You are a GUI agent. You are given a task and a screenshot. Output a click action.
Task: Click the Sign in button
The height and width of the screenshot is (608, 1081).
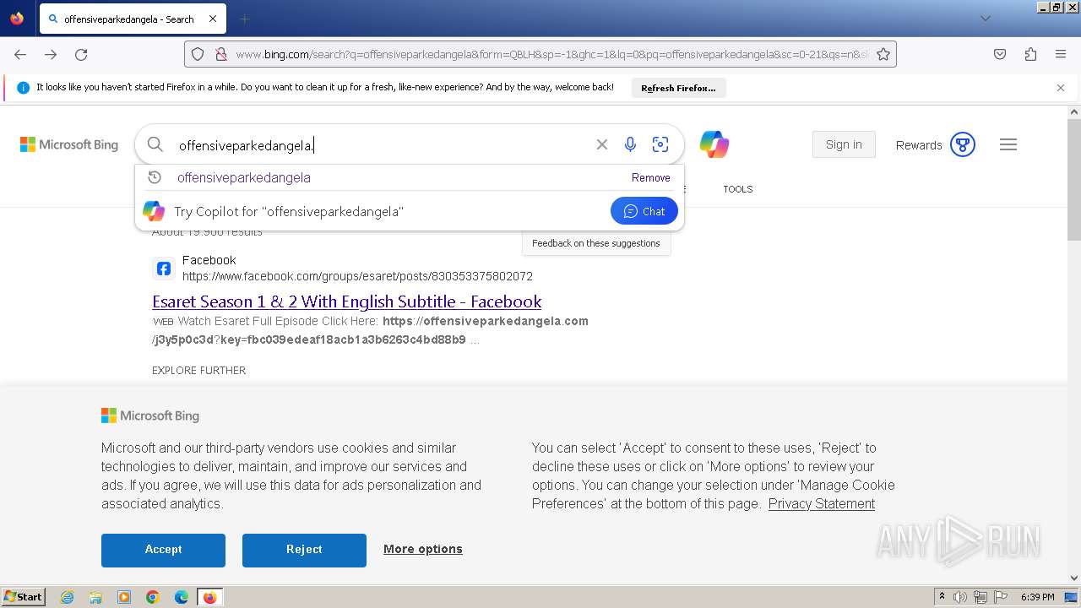point(844,144)
